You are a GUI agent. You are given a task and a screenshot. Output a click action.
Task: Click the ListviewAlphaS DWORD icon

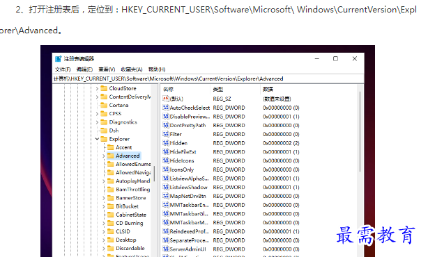pyautogui.click(x=166, y=178)
